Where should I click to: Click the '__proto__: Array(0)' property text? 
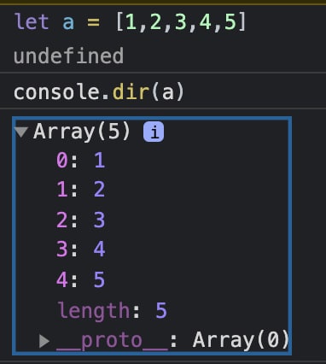tap(172, 341)
